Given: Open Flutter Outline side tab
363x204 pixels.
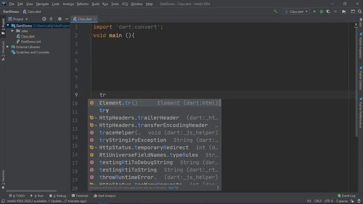Looking at the screenshot, I should 361,78.
